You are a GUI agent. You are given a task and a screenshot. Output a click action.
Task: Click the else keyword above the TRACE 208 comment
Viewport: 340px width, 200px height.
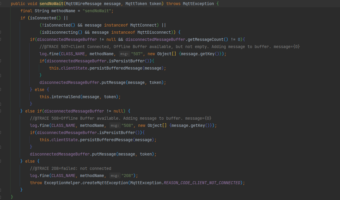coord(30,161)
